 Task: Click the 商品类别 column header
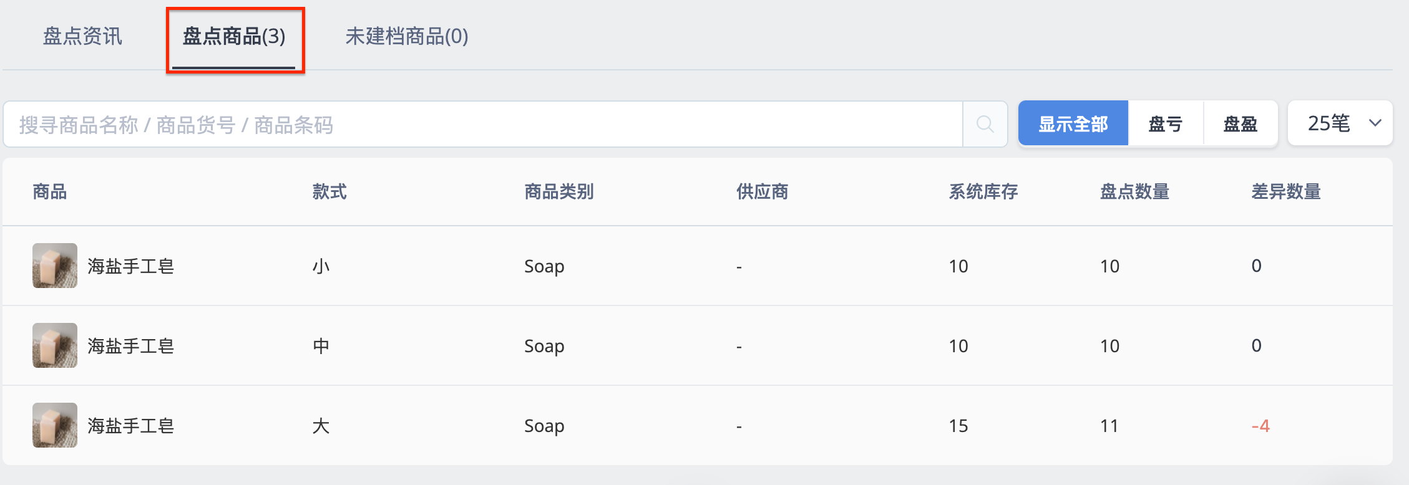pos(559,191)
